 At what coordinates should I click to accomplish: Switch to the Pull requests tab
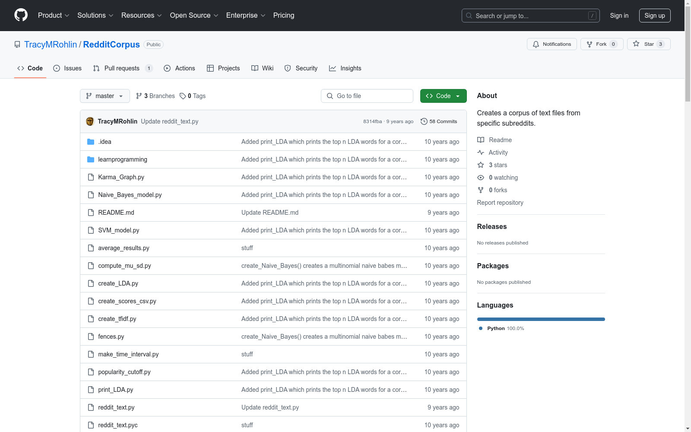[123, 68]
